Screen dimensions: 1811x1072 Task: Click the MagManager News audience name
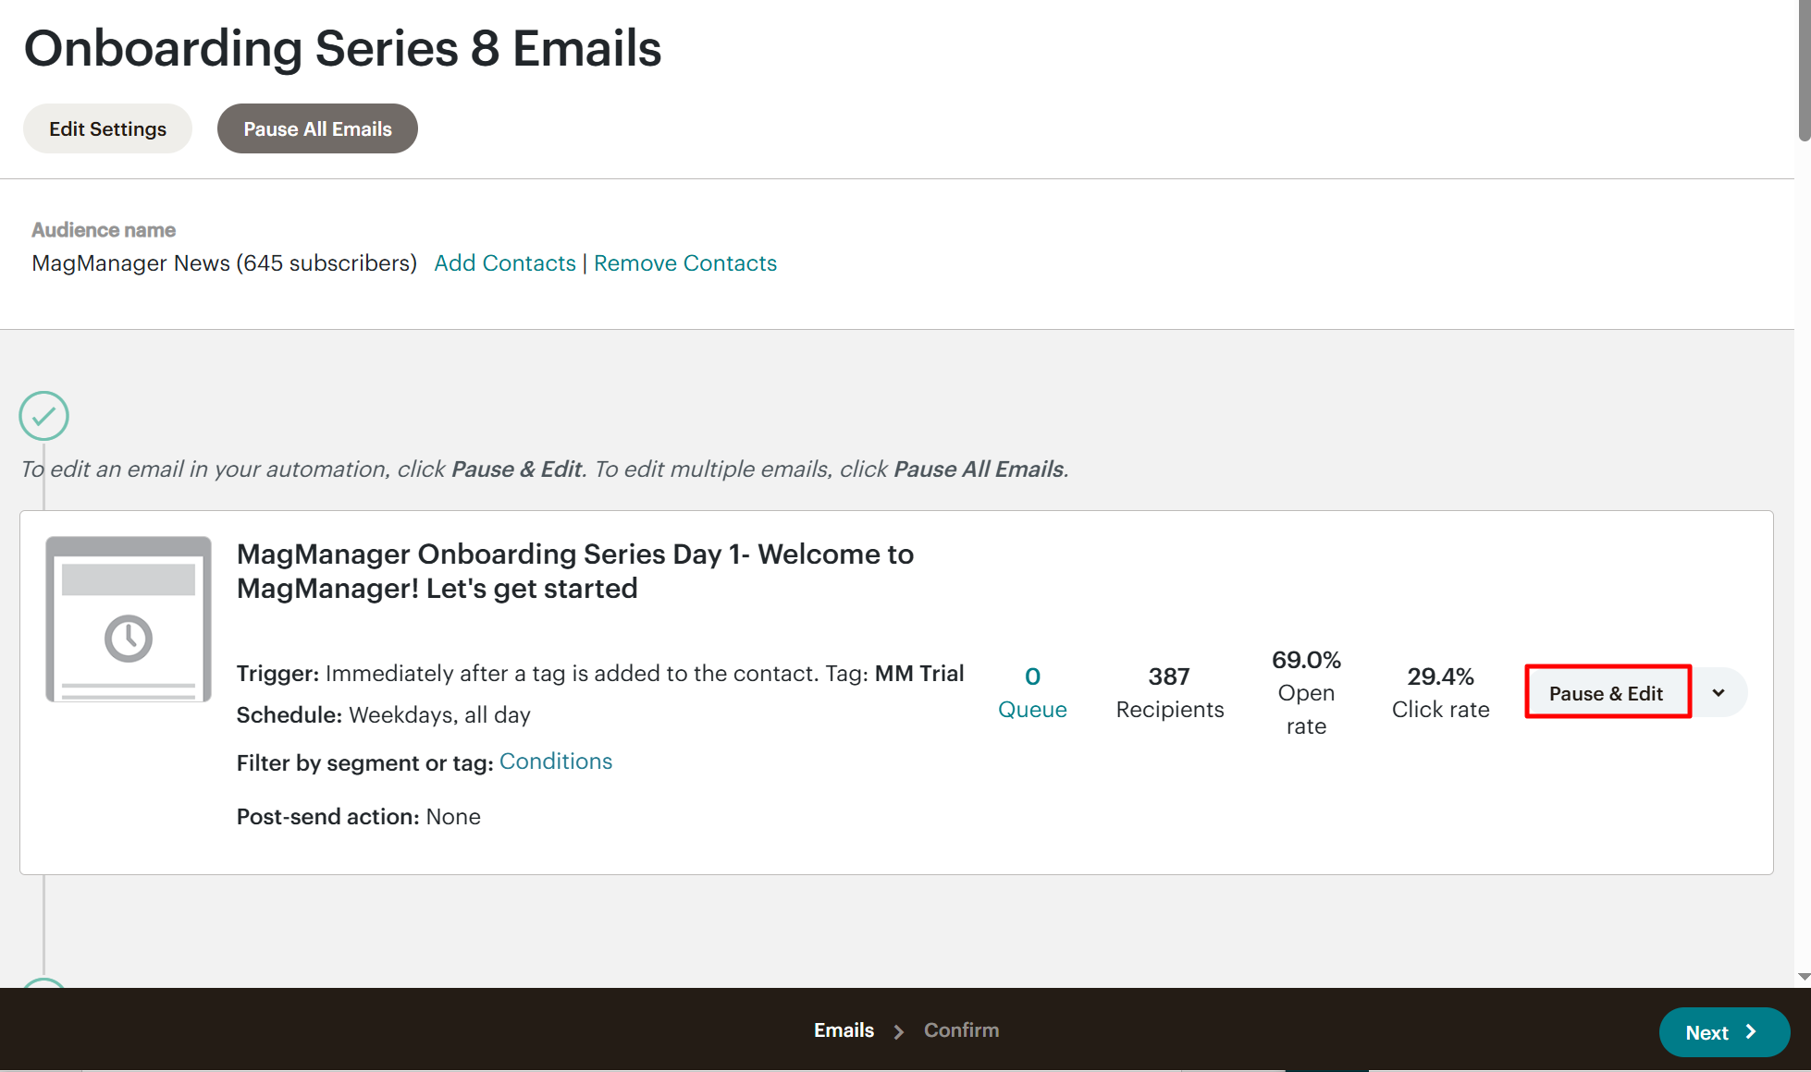click(225, 263)
